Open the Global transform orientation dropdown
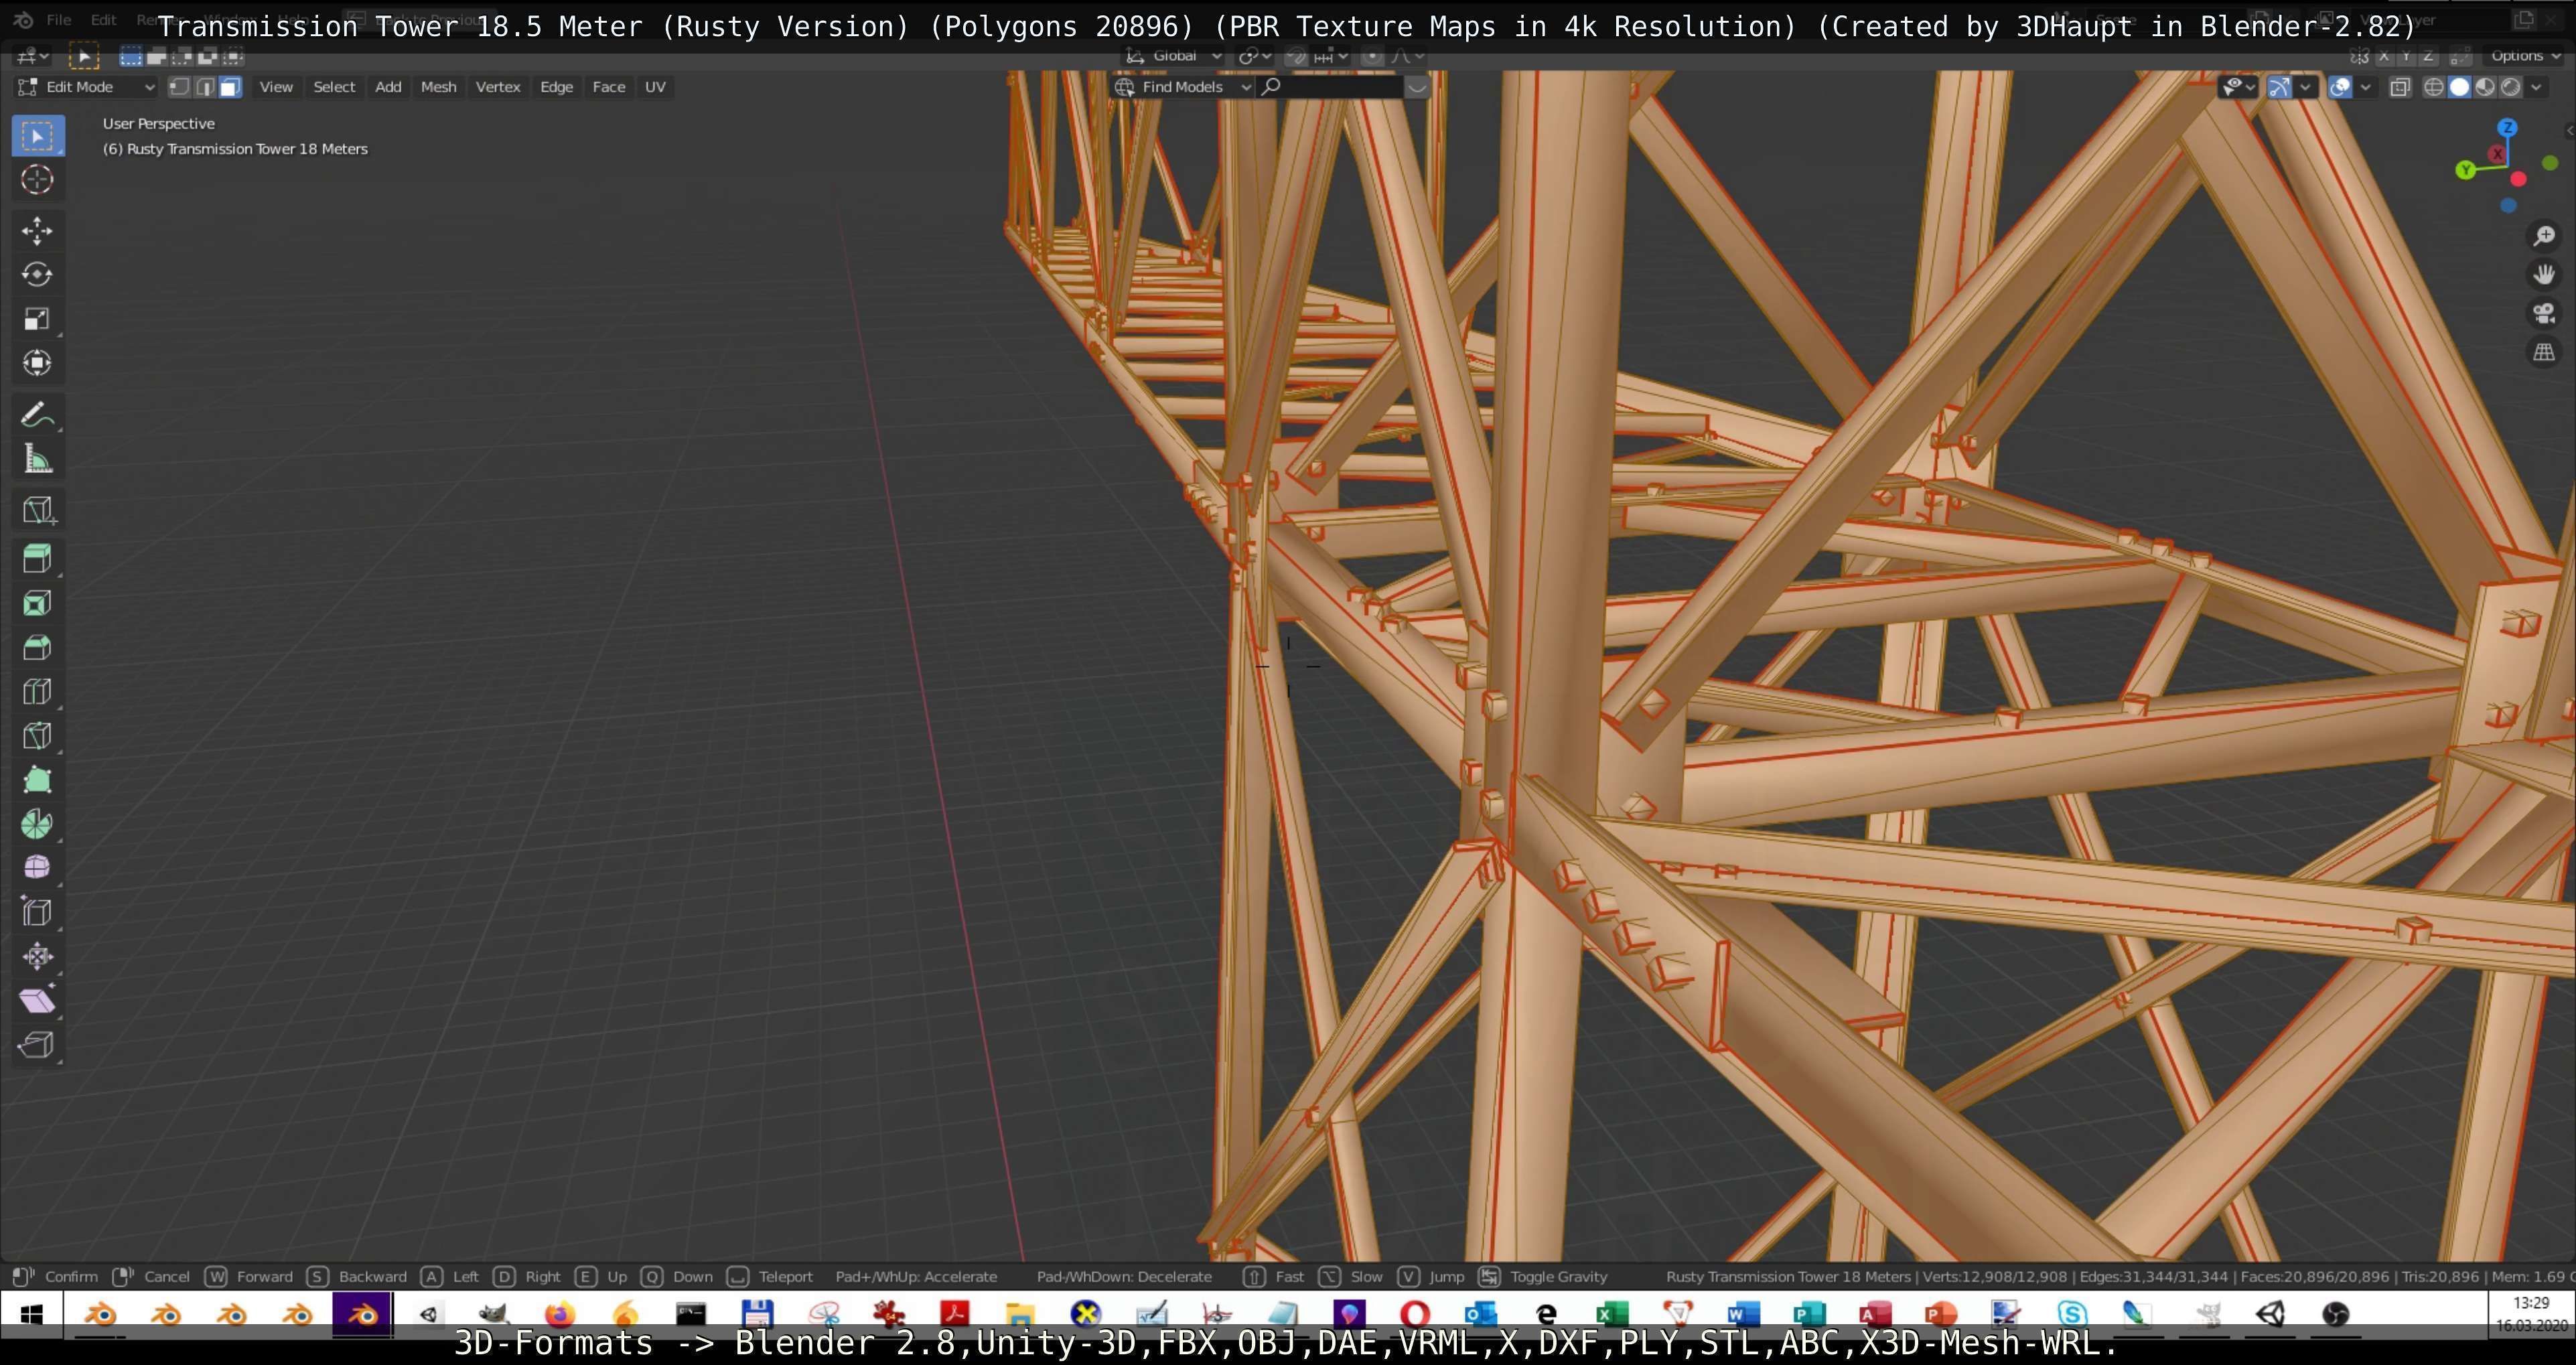The image size is (2576, 1365). coord(1173,56)
